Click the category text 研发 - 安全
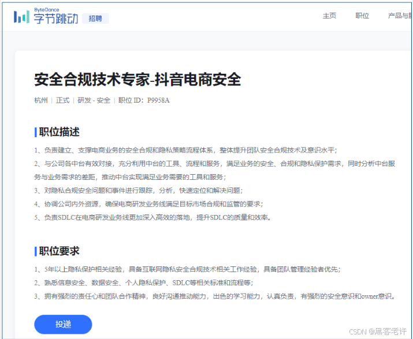 (94, 100)
